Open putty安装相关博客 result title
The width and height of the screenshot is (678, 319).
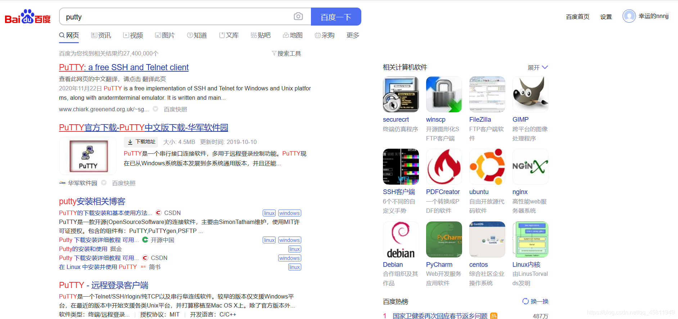tap(92, 201)
